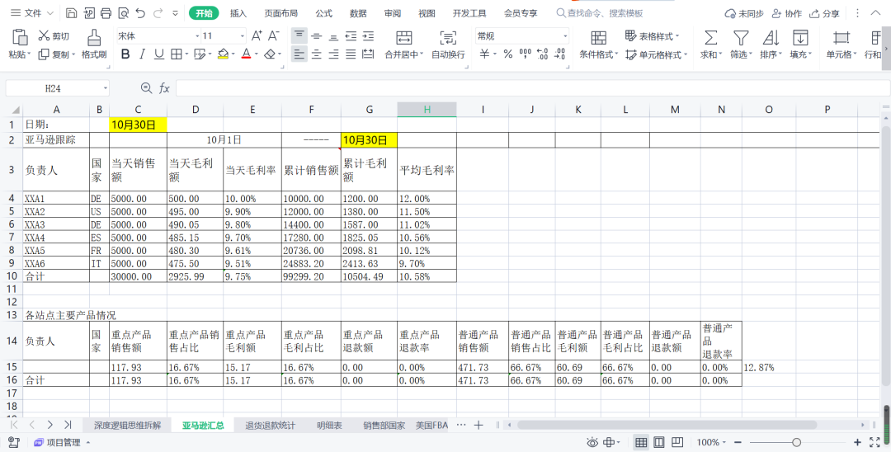The width and height of the screenshot is (891, 452).
Task: Click the zoom slider in status bar
Action: [796, 443]
